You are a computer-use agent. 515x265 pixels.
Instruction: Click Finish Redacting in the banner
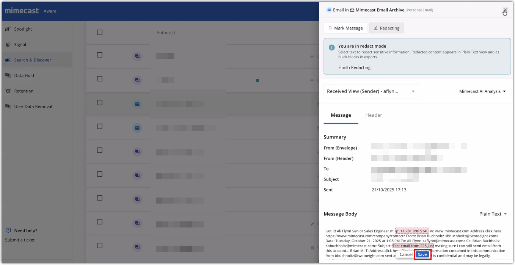(354, 67)
